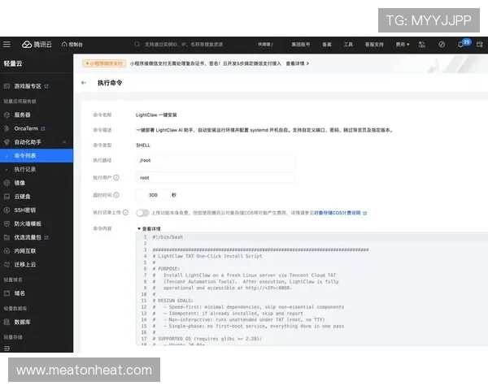Click info icon next to 超时时间
This screenshot has width=488, height=390.
pos(116,195)
